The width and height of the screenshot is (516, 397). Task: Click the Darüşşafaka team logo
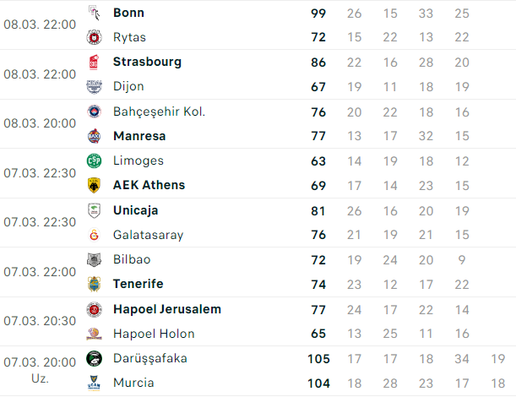(x=94, y=358)
